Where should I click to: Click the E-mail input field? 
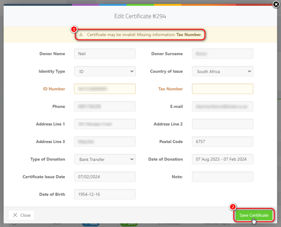point(222,107)
